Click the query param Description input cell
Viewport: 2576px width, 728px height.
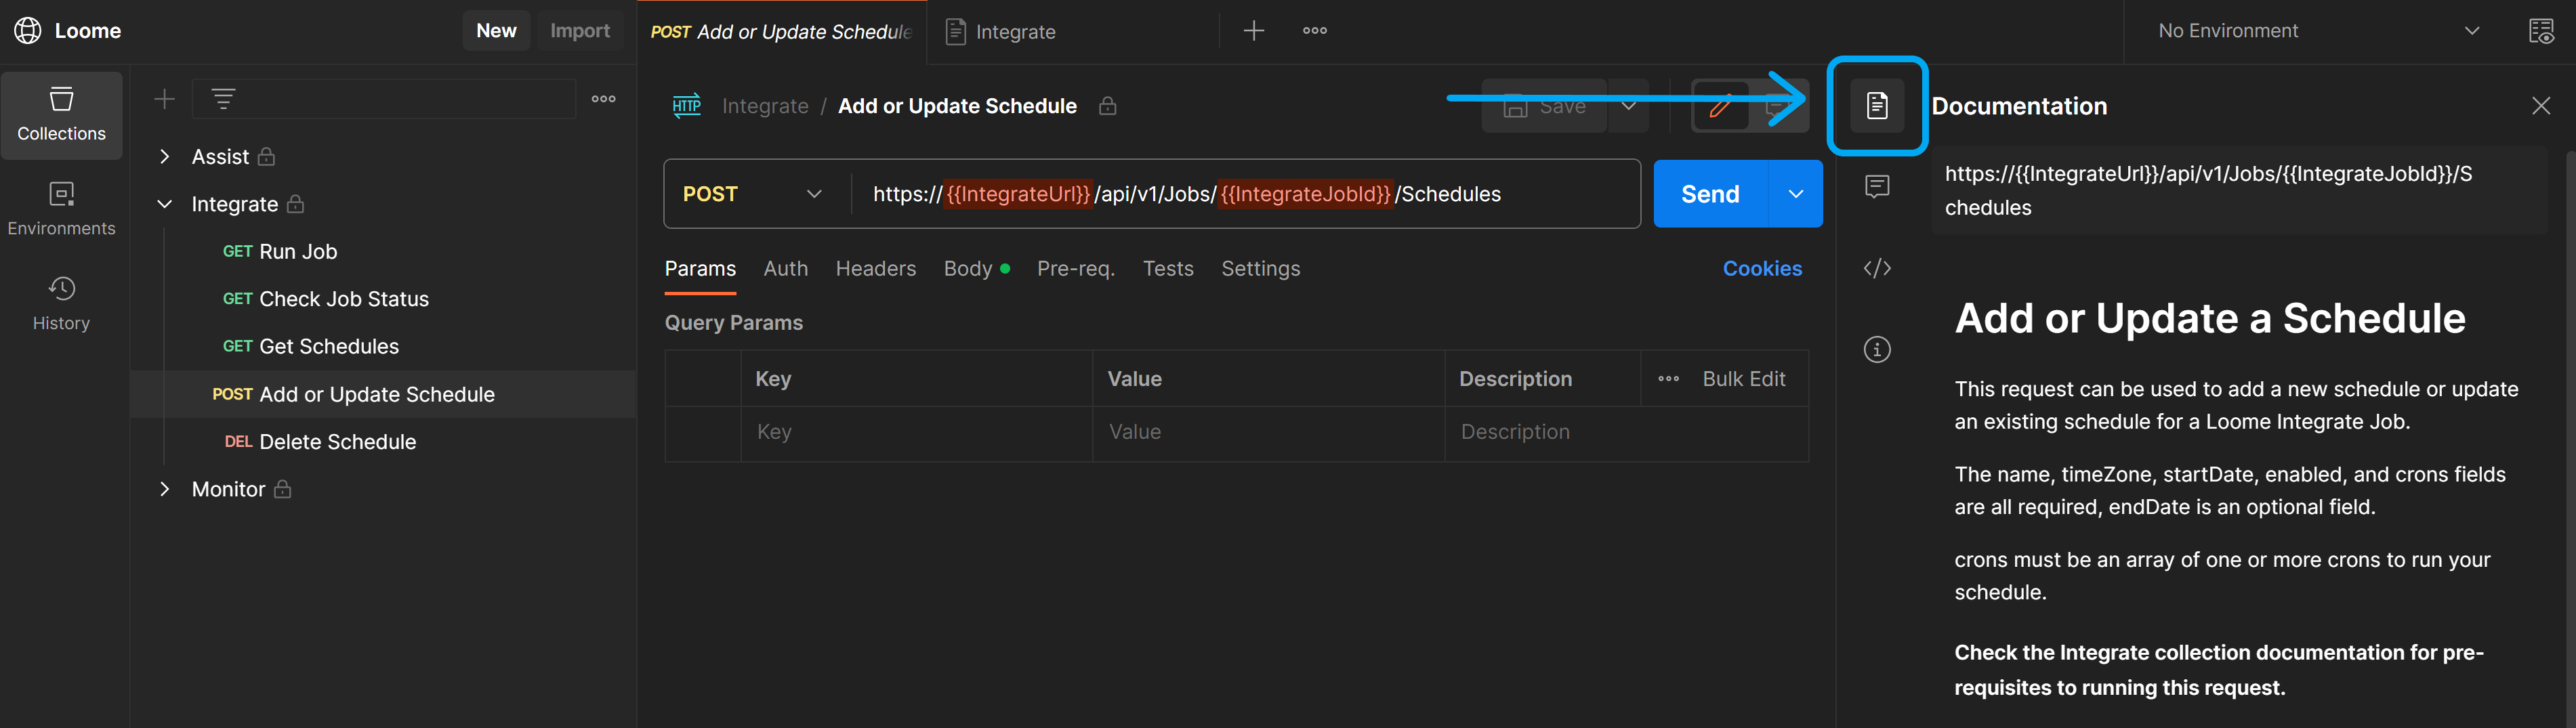point(1626,432)
